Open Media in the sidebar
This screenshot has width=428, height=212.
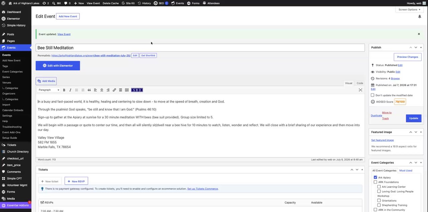[11, 199]
